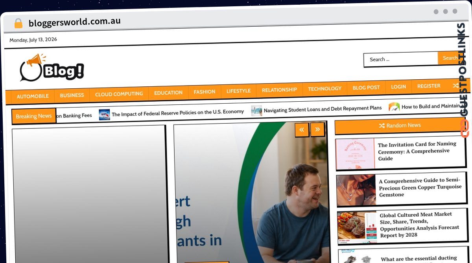Screen dimensions: 472x263
Task: Click the Naming Ceremony article thumbnail
Action: point(355,154)
